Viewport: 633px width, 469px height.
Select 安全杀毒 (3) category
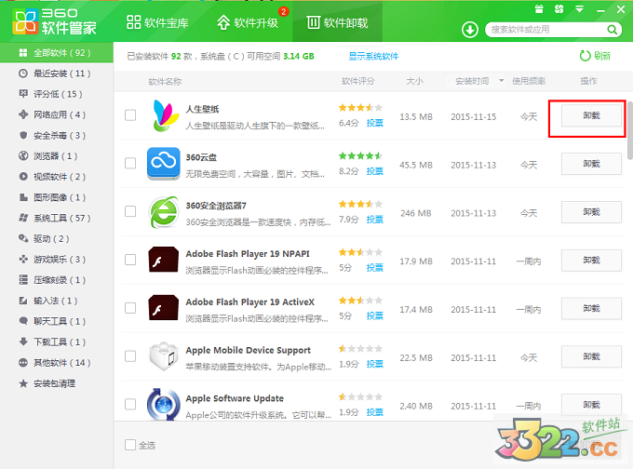pyautogui.click(x=57, y=135)
